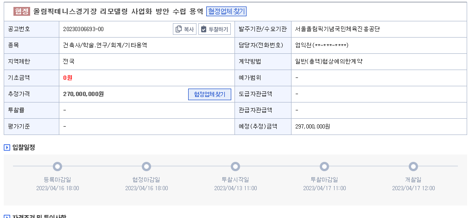This screenshot has width=469, height=218.
Task: Click the 입찰일정 section heading
Action: tap(24, 147)
